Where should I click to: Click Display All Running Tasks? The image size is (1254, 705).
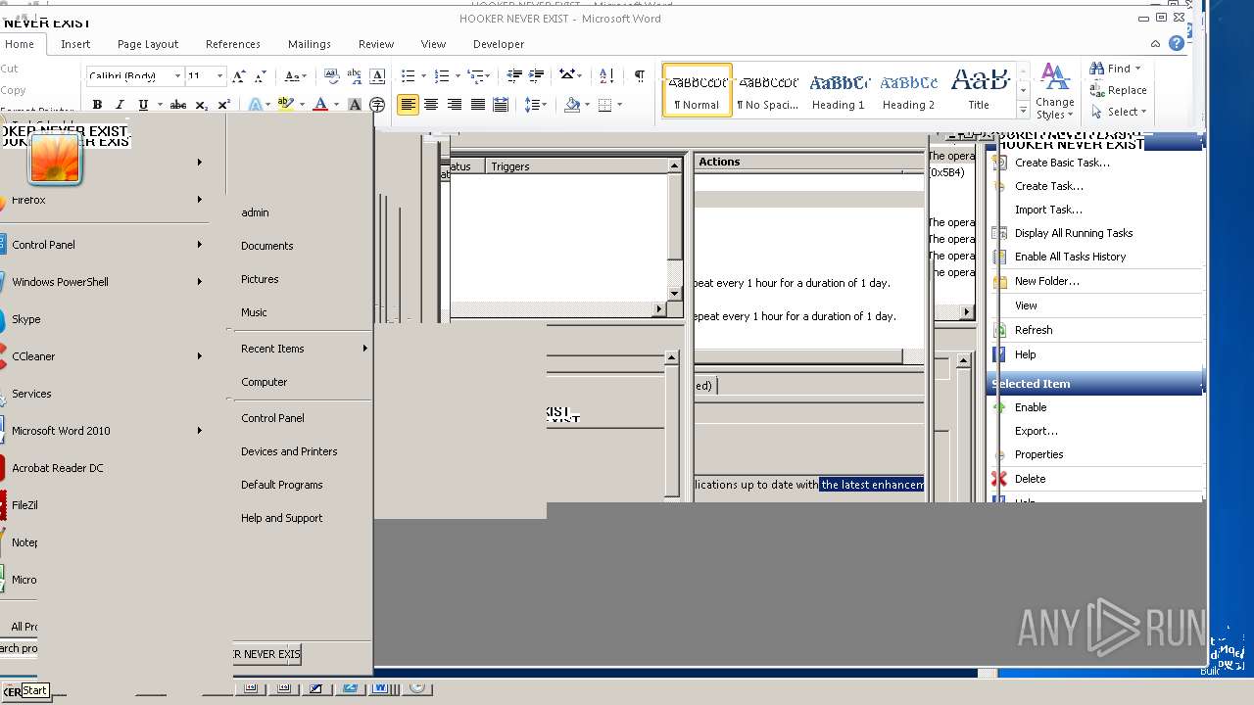coord(1074,233)
